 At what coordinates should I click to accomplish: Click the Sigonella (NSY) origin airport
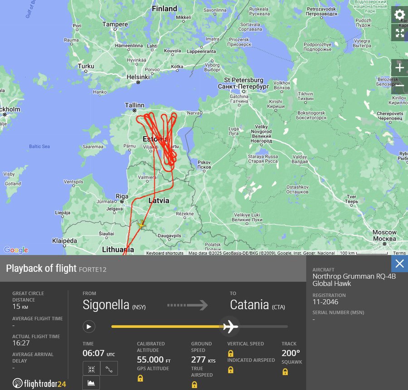click(x=114, y=305)
